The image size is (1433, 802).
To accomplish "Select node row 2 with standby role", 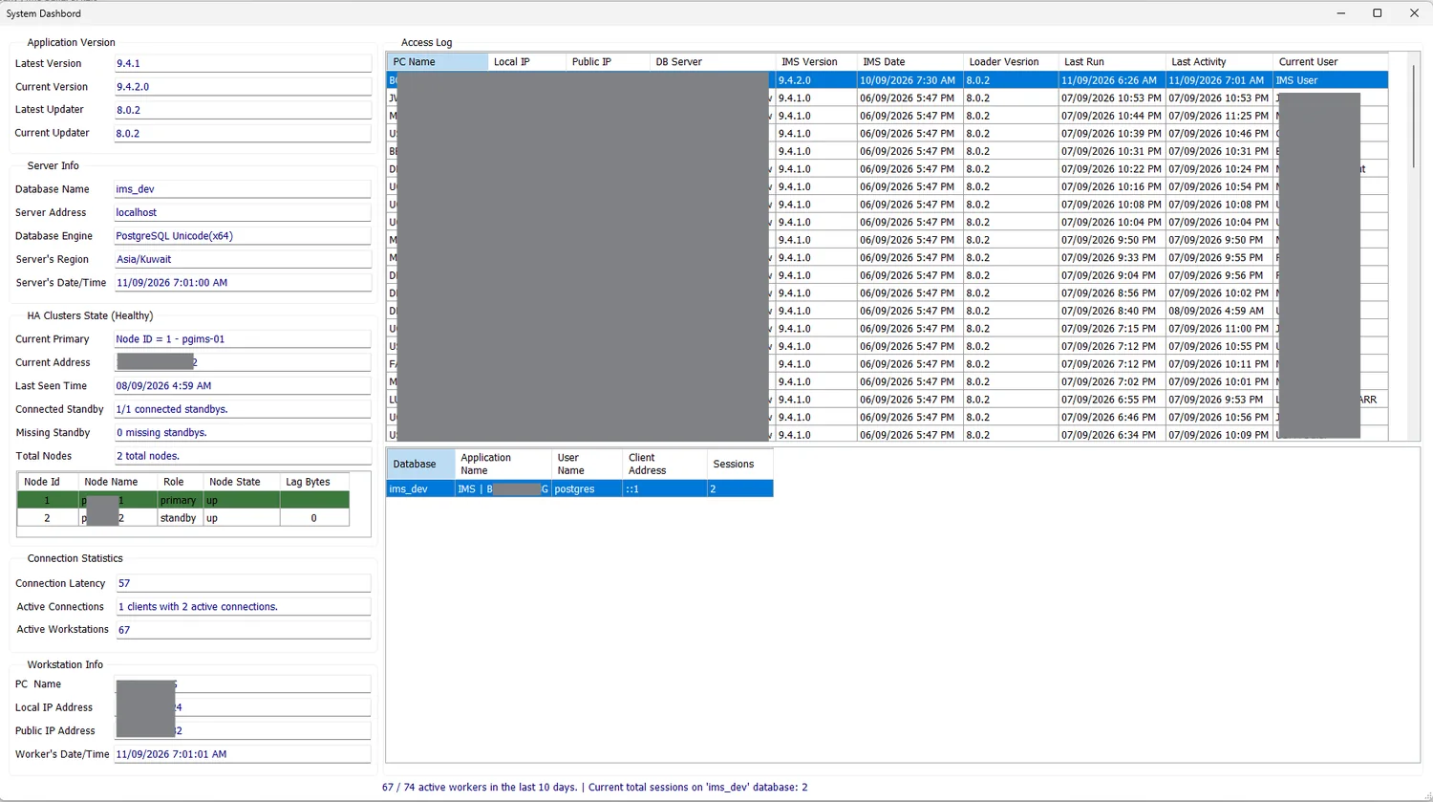I will [x=183, y=518].
